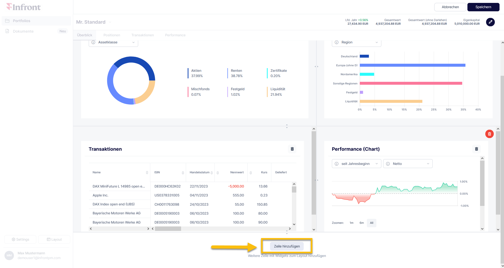
Task: Select the 6m zoom option
Action: tap(362, 223)
